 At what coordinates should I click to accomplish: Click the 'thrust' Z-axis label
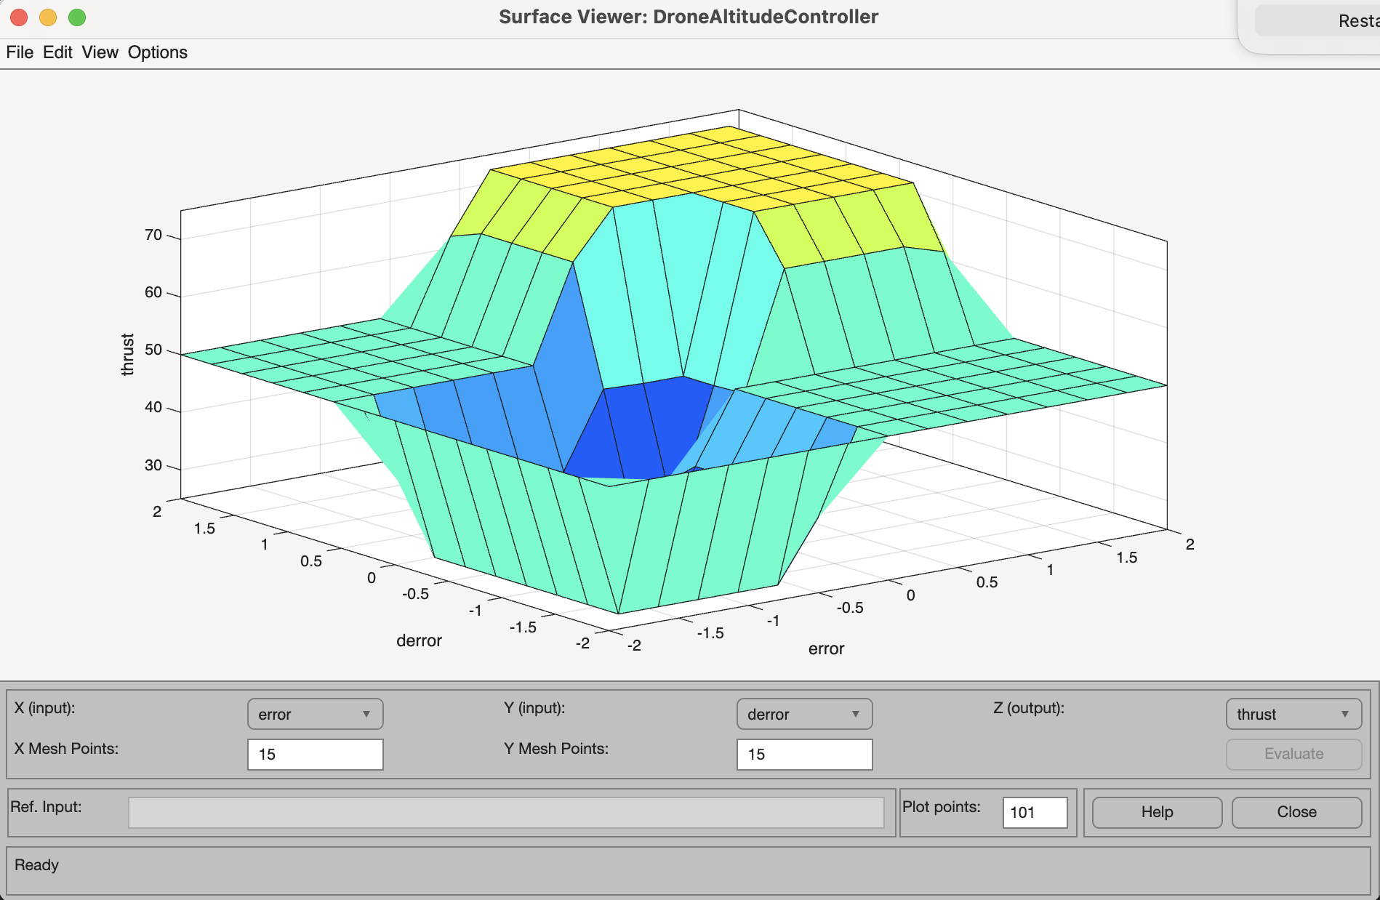[128, 354]
